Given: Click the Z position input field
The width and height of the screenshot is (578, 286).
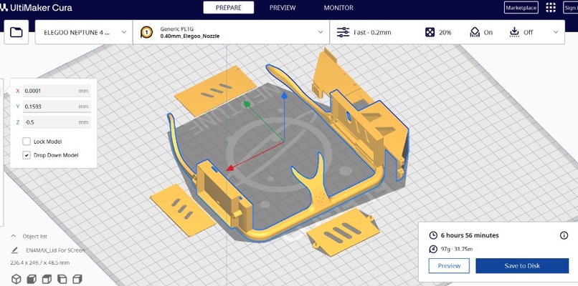Looking at the screenshot, I should (57, 122).
